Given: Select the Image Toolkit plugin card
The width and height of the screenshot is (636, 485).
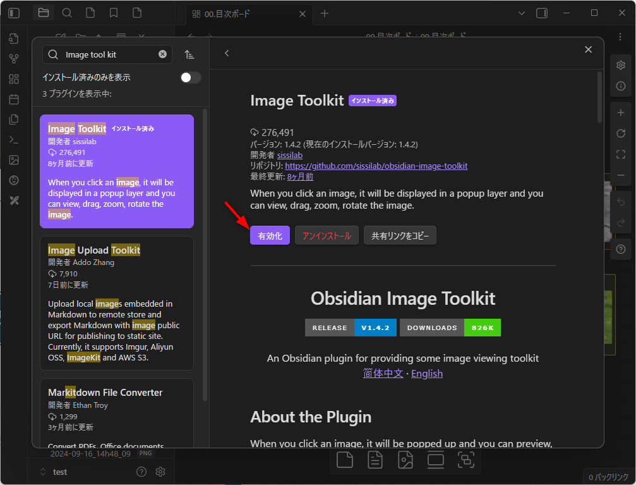Looking at the screenshot, I should (117, 171).
